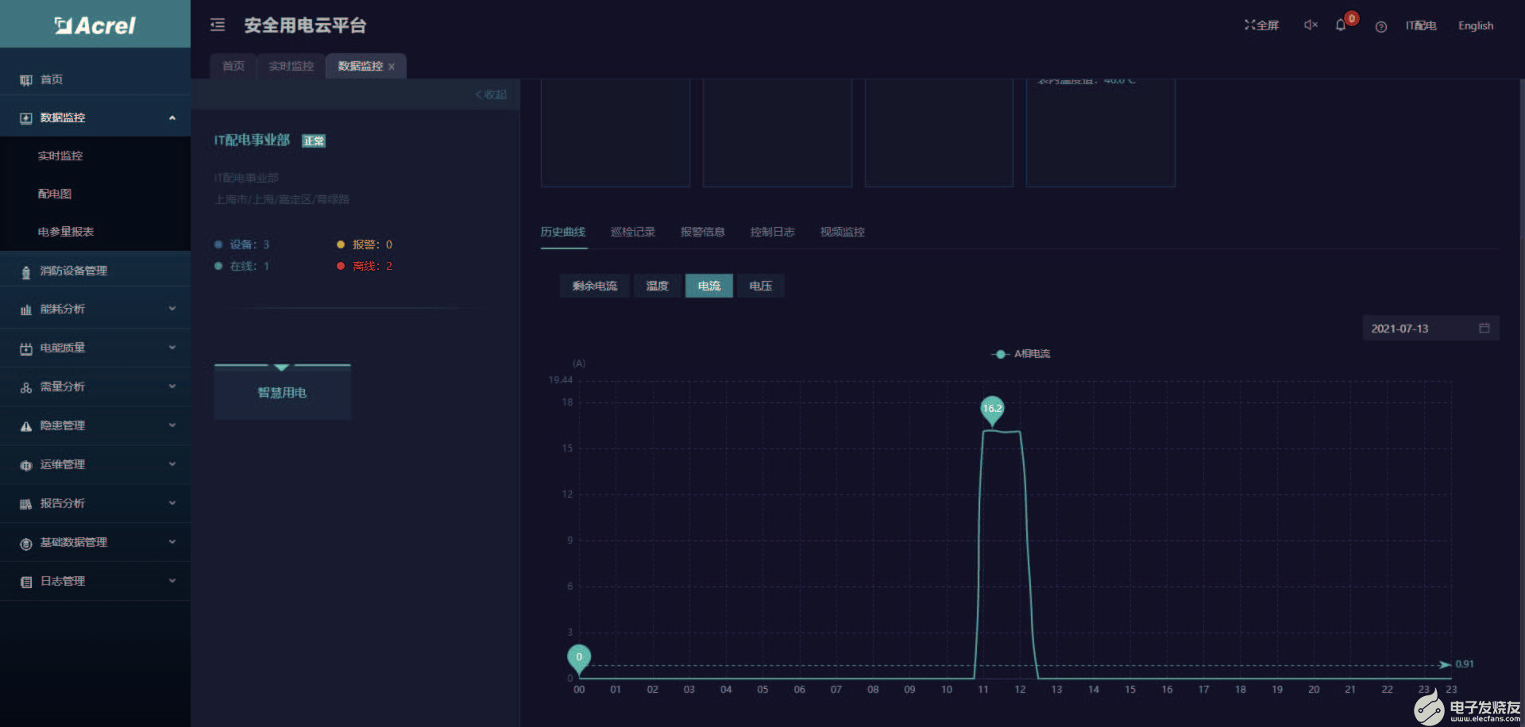Viewport: 1525px width, 727px height.
Task: Click the 离线: 2 status text
Action: pyautogui.click(x=373, y=266)
